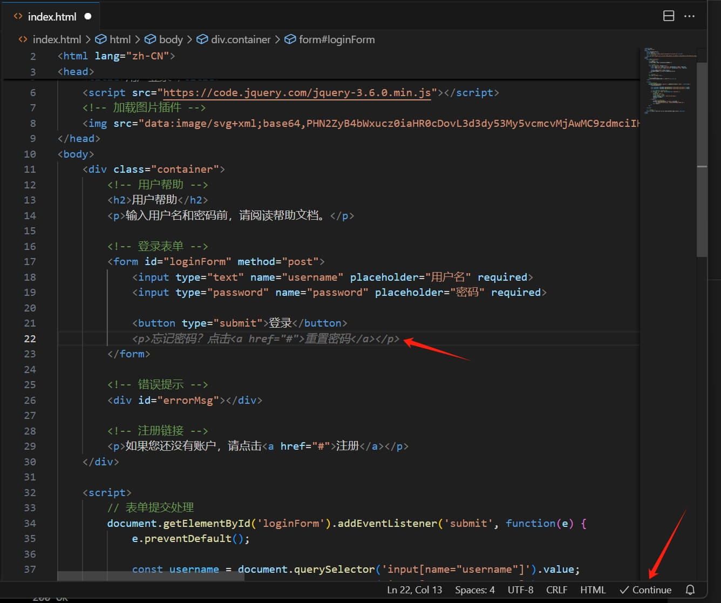
Task: Open the form#loginForm breadcrumb dropdown
Action: tap(336, 39)
